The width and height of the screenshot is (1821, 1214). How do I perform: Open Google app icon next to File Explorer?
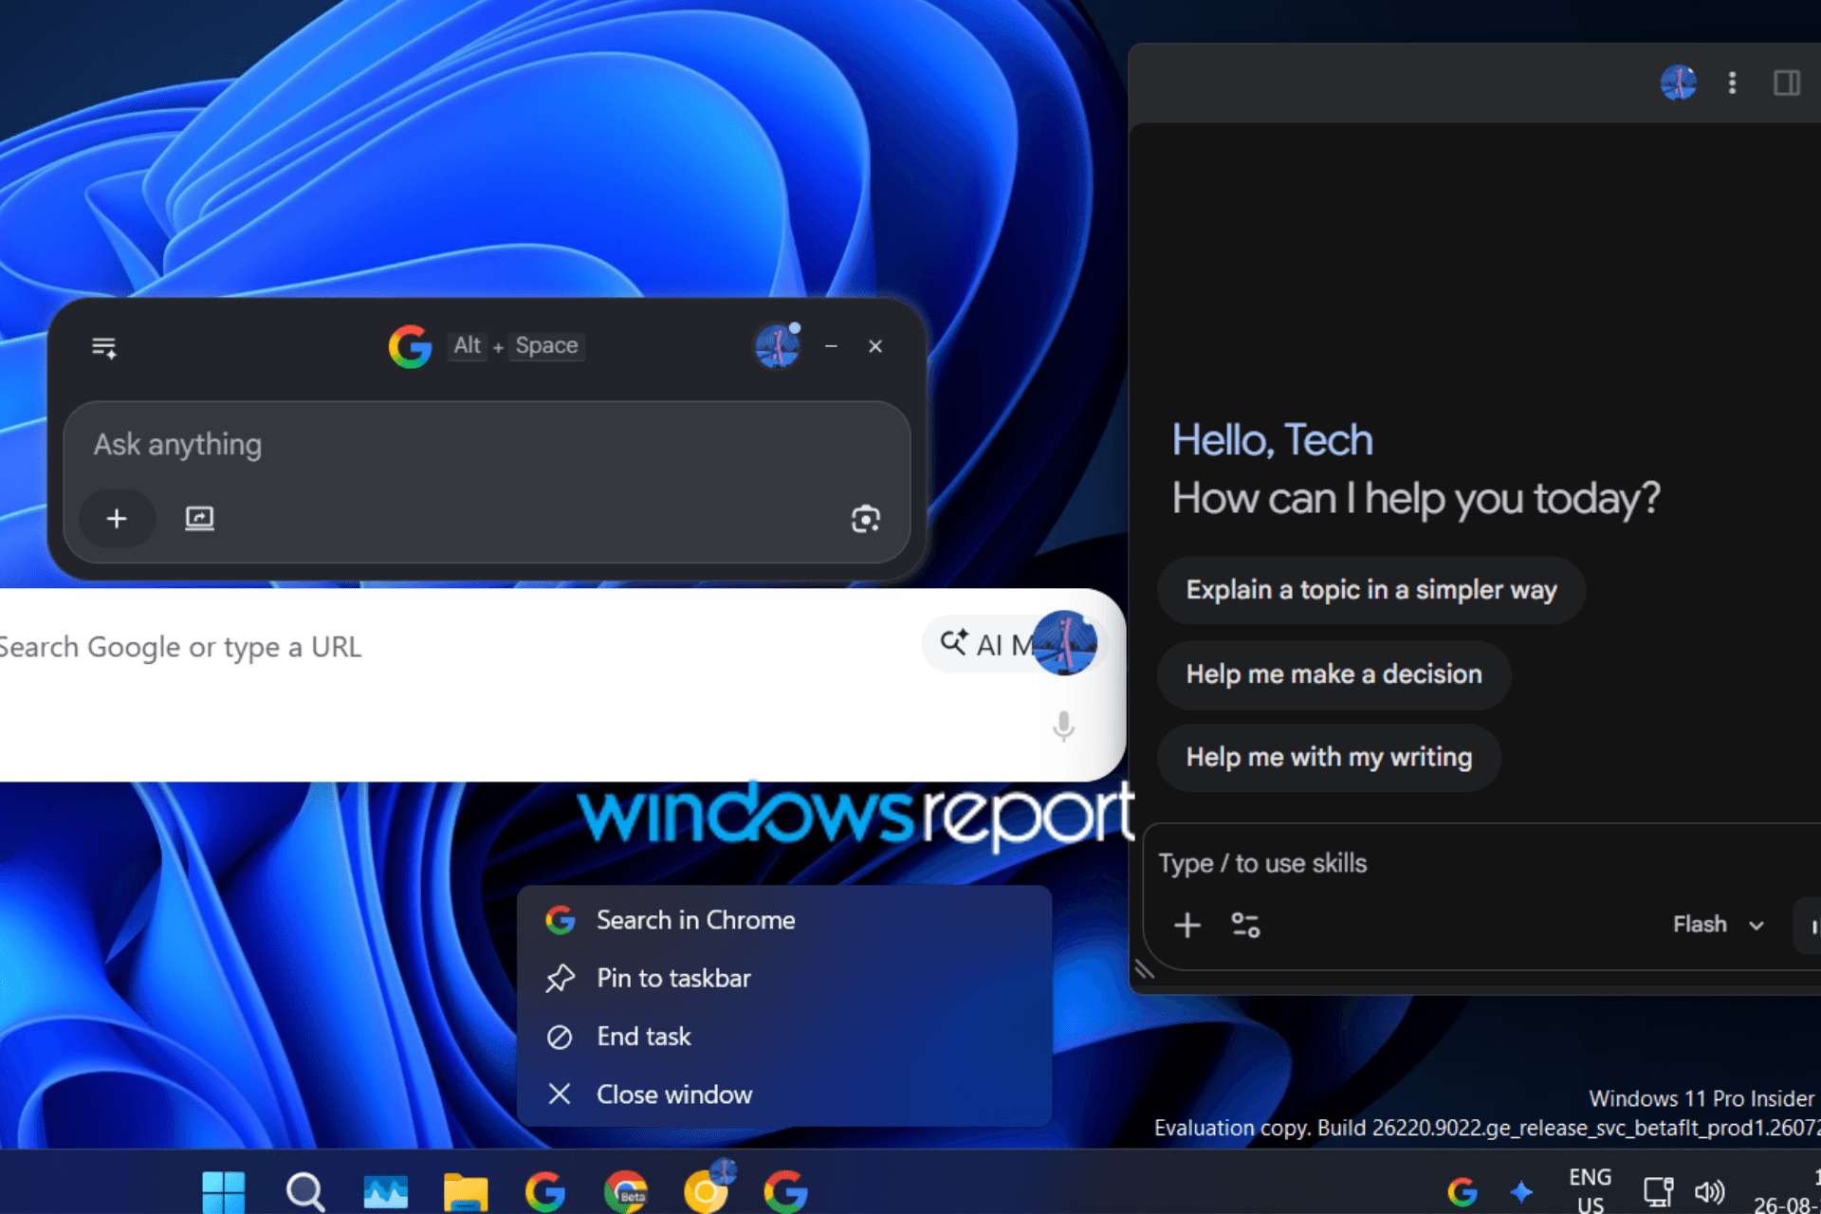(545, 1191)
